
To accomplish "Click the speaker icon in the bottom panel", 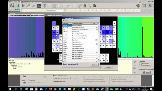I will pyautogui.click(x=45, y=76).
